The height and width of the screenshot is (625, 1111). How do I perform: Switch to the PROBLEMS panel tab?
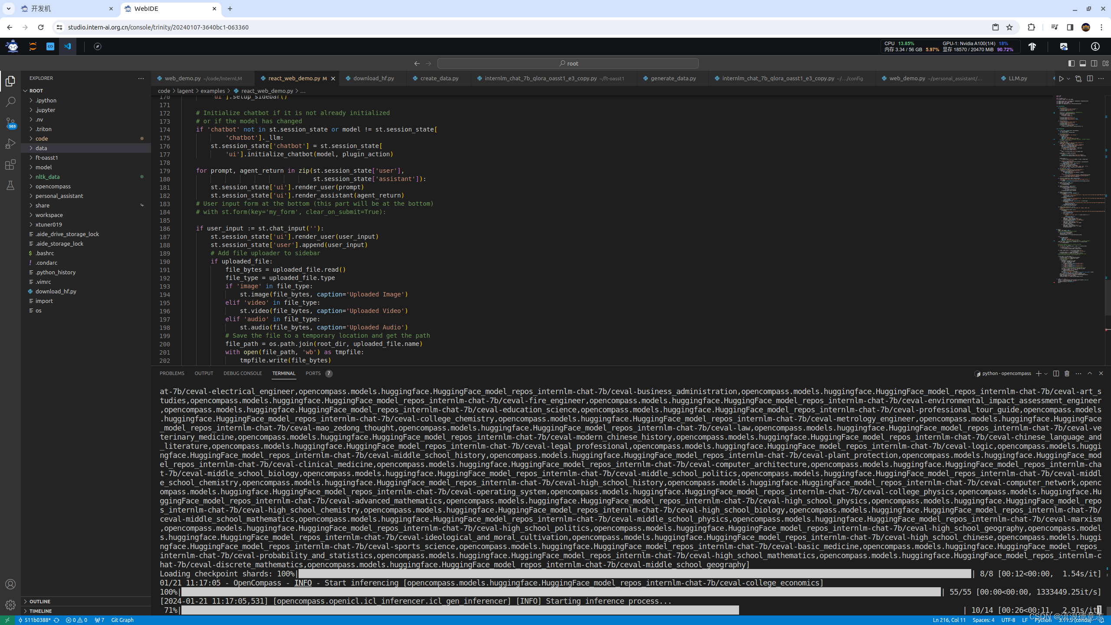[172, 373]
